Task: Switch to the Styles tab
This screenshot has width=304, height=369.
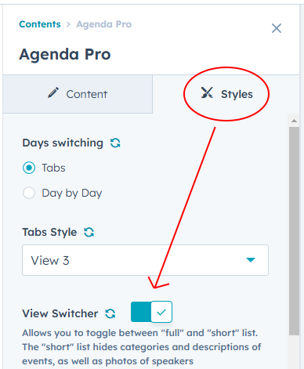Action: click(226, 94)
